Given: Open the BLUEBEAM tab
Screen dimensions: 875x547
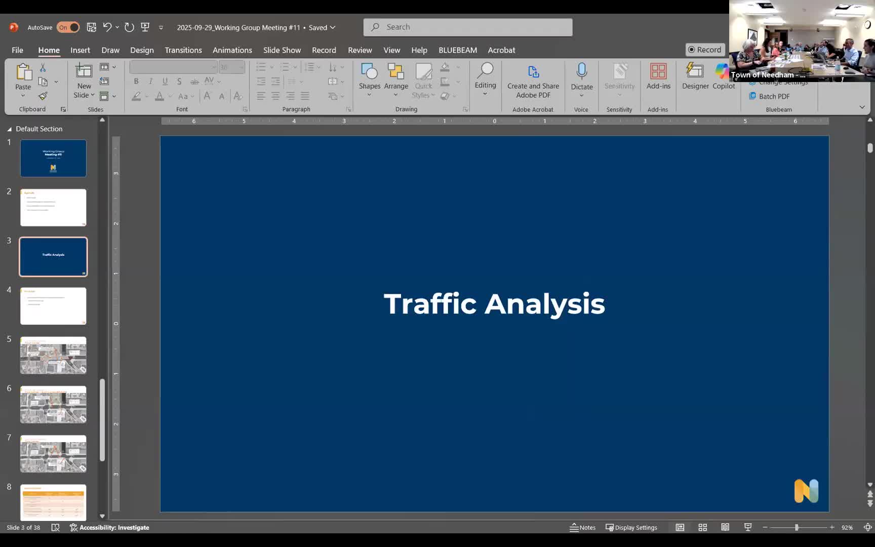Looking at the screenshot, I should click(x=457, y=50).
